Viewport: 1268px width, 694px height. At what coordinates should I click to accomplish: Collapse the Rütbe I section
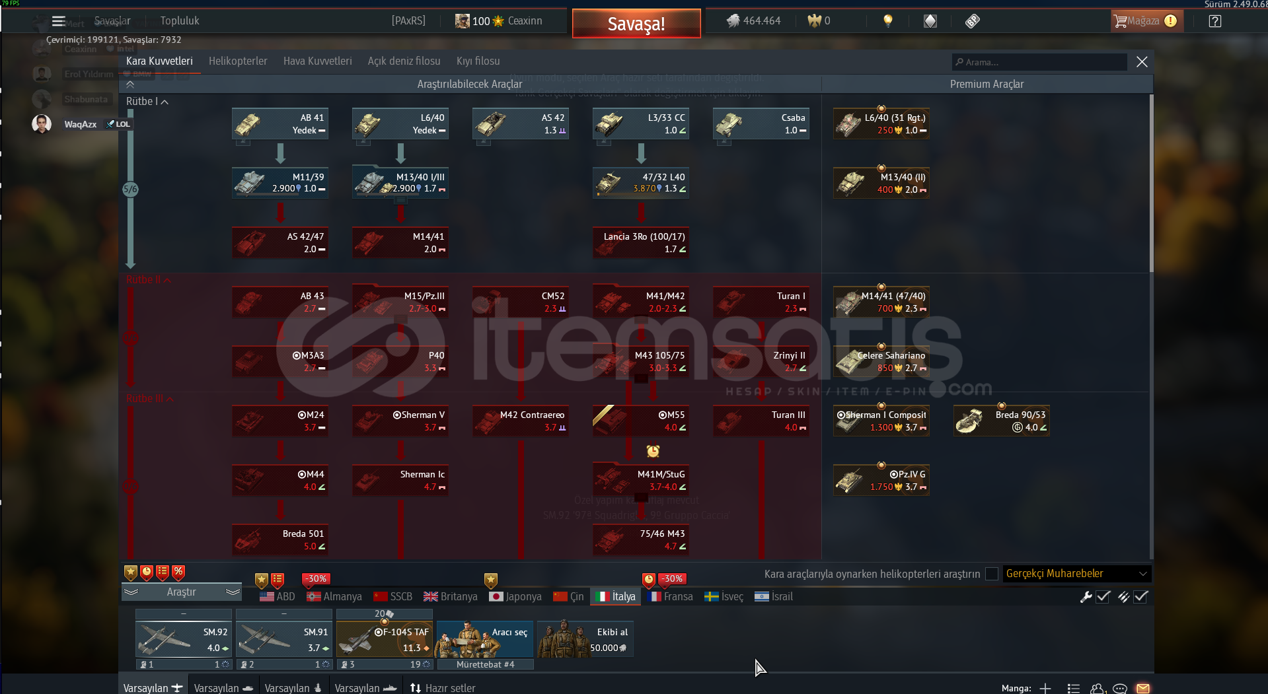coord(147,102)
